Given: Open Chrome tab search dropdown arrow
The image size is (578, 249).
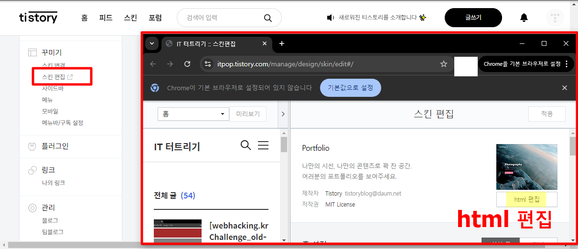Looking at the screenshot, I should coord(152,43).
